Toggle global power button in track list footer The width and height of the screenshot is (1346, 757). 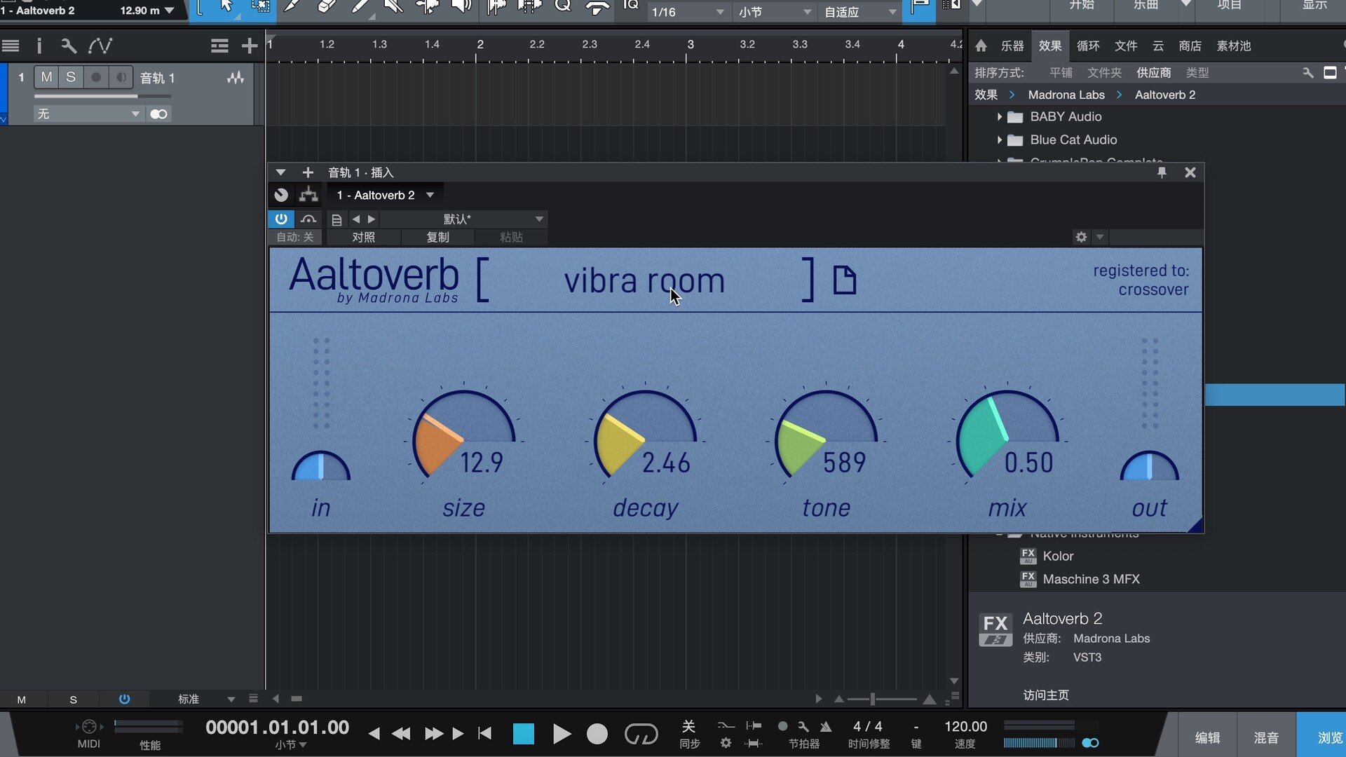click(x=124, y=699)
